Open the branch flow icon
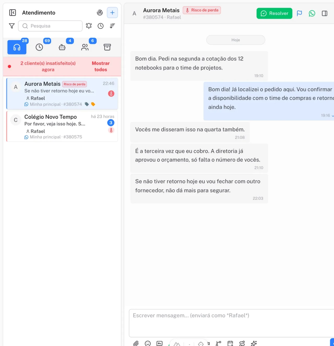Image resolution: width=334 pixels, height=346 pixels. click(218, 343)
